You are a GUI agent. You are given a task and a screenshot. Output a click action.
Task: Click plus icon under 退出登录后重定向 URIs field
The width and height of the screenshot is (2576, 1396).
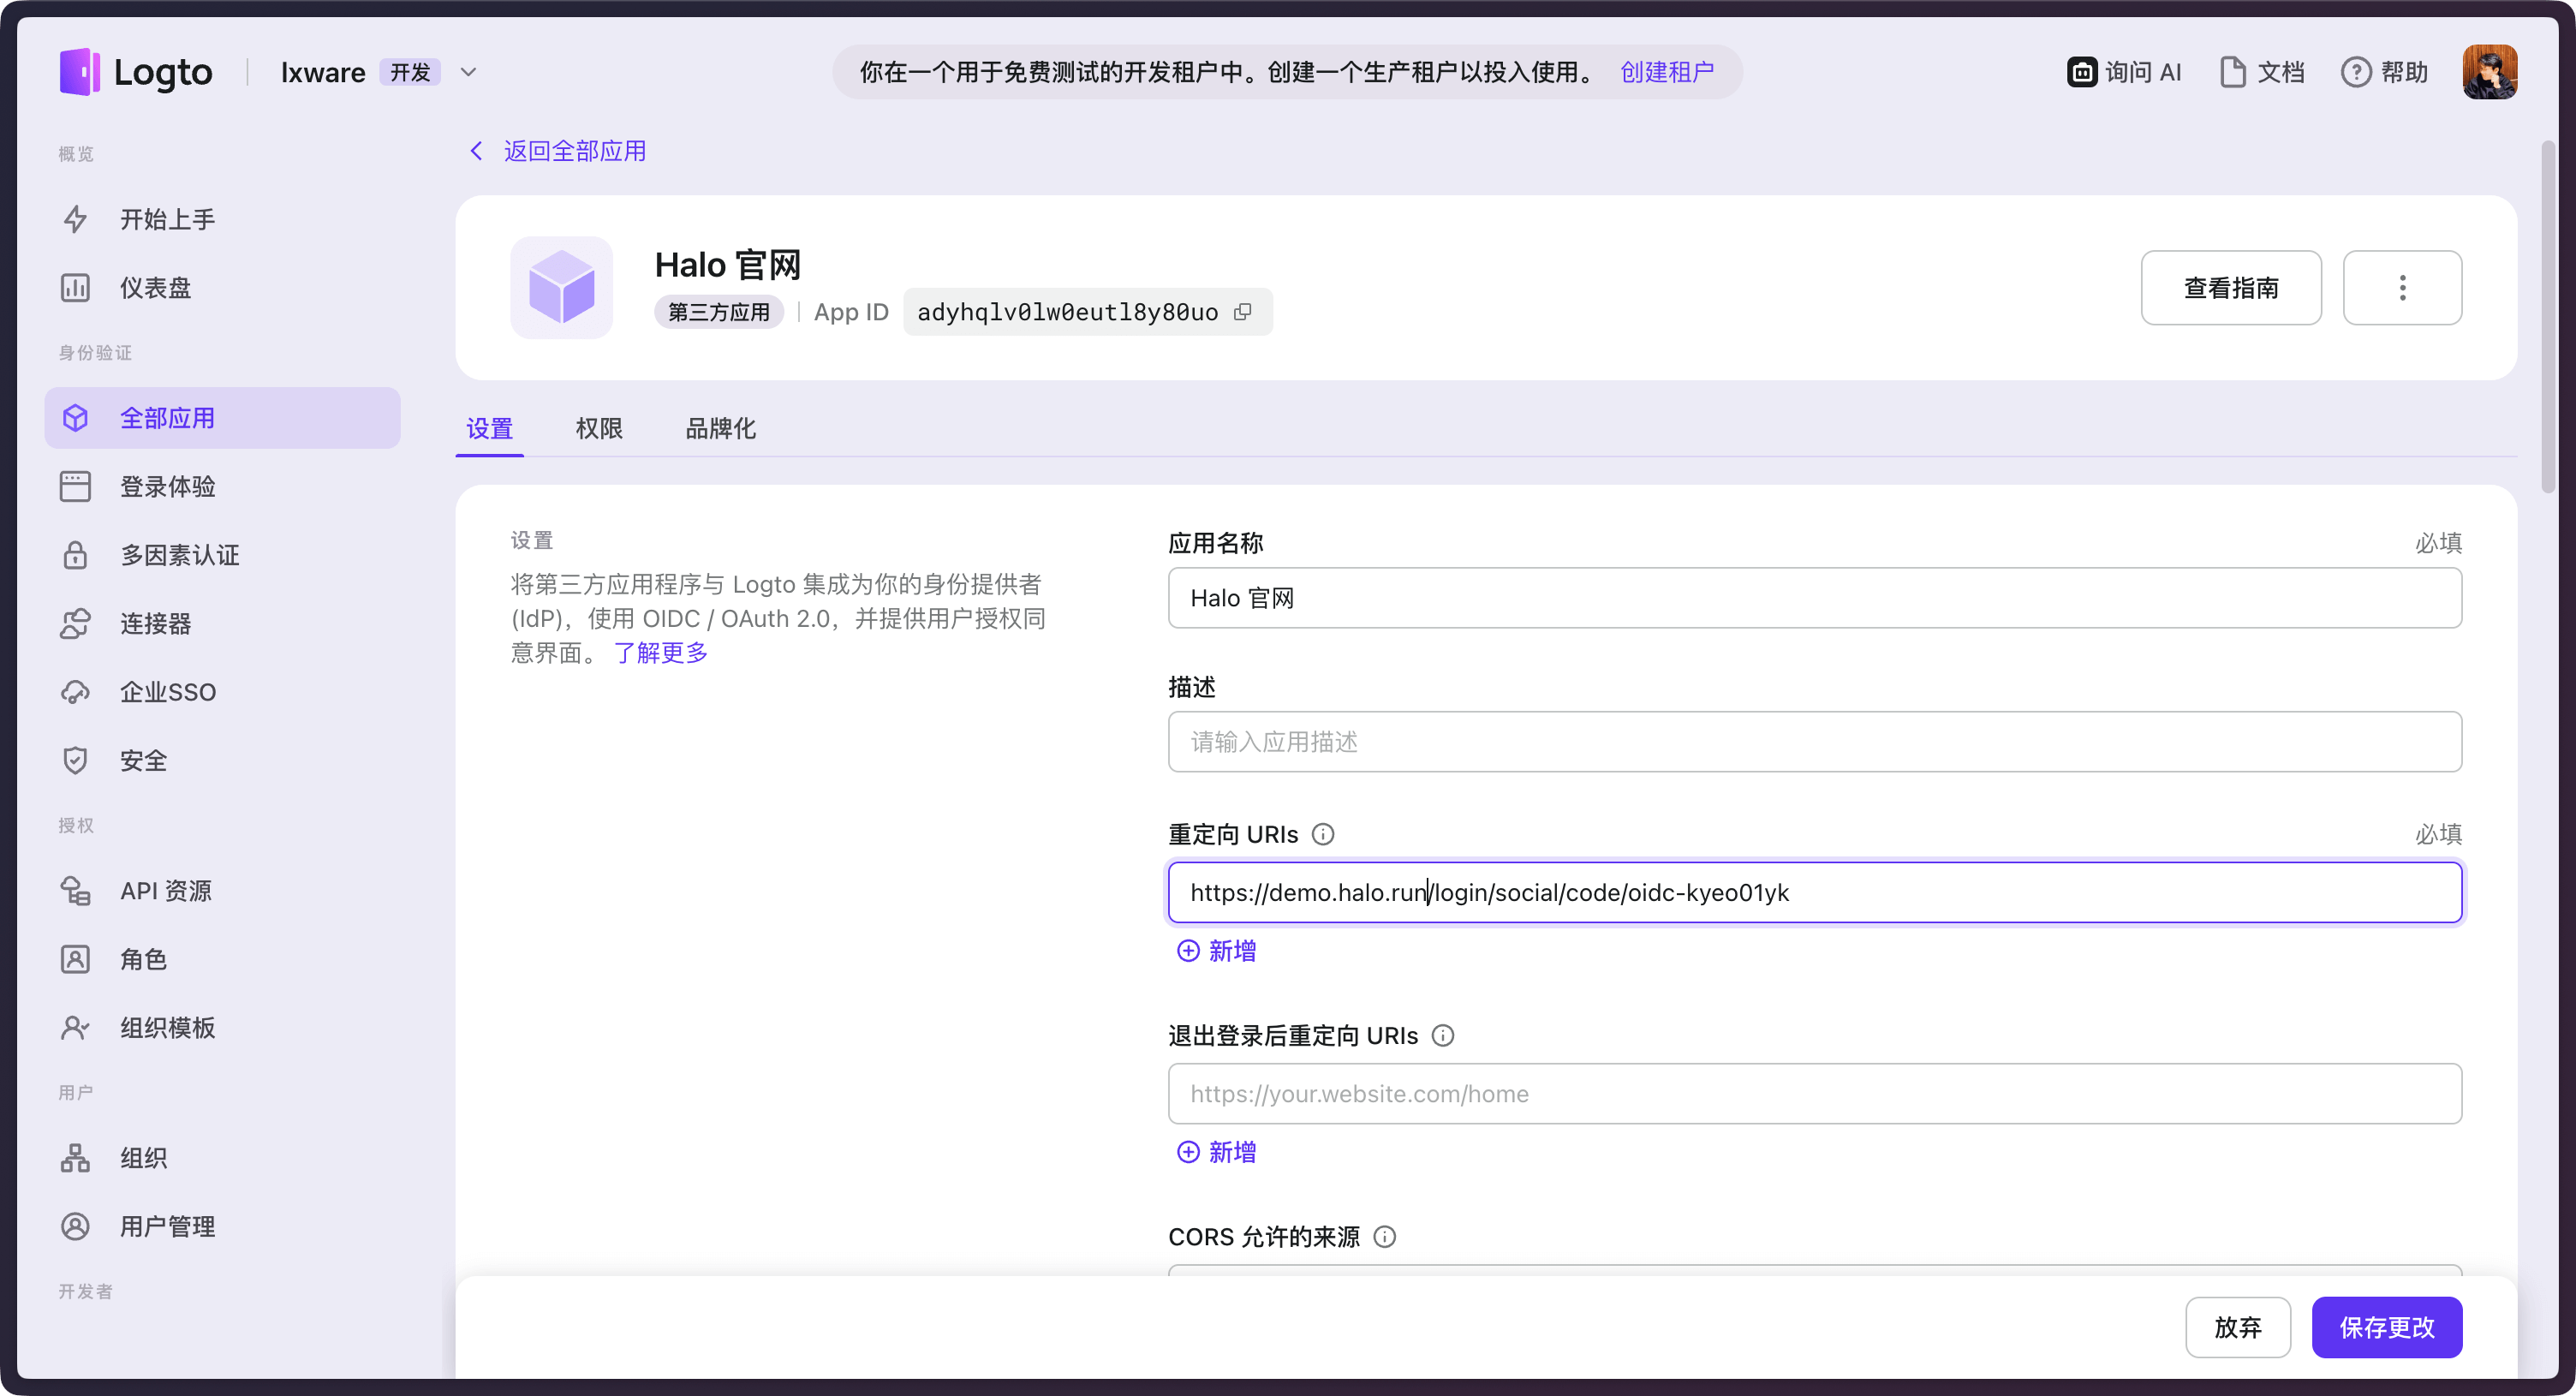1188,1152
